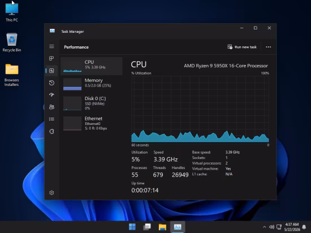Click the L1 cache N/A value
The image size is (311, 233).
click(x=229, y=174)
